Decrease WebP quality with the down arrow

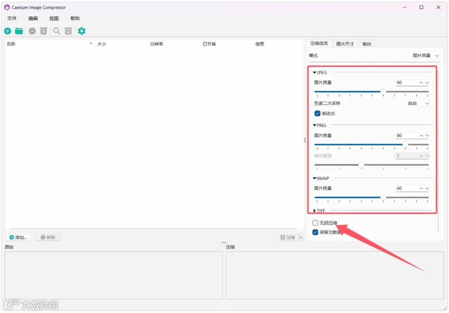point(427,189)
